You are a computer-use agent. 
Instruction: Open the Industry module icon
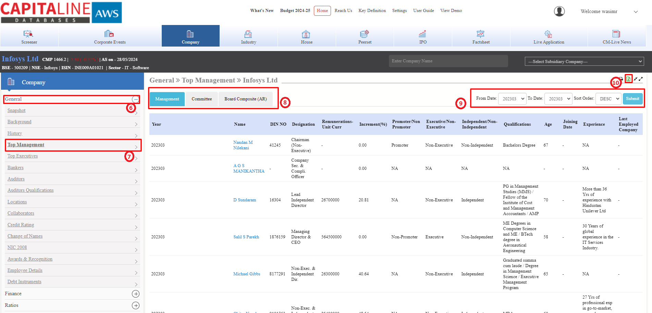[248, 34]
